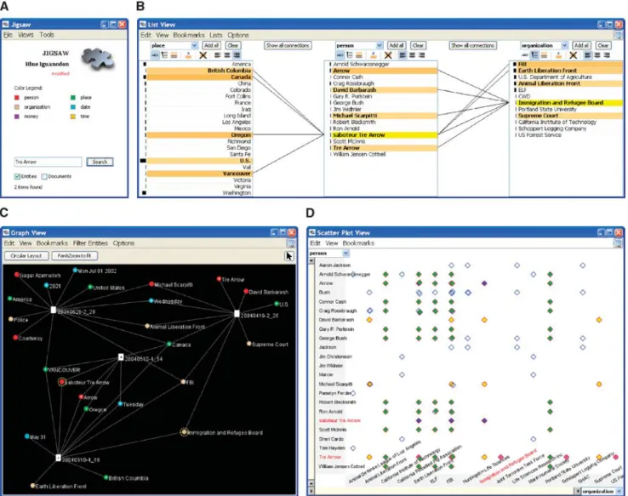This screenshot has height=496, width=628.
Task: Move selected person items to top icon
Action: (x=374, y=55)
